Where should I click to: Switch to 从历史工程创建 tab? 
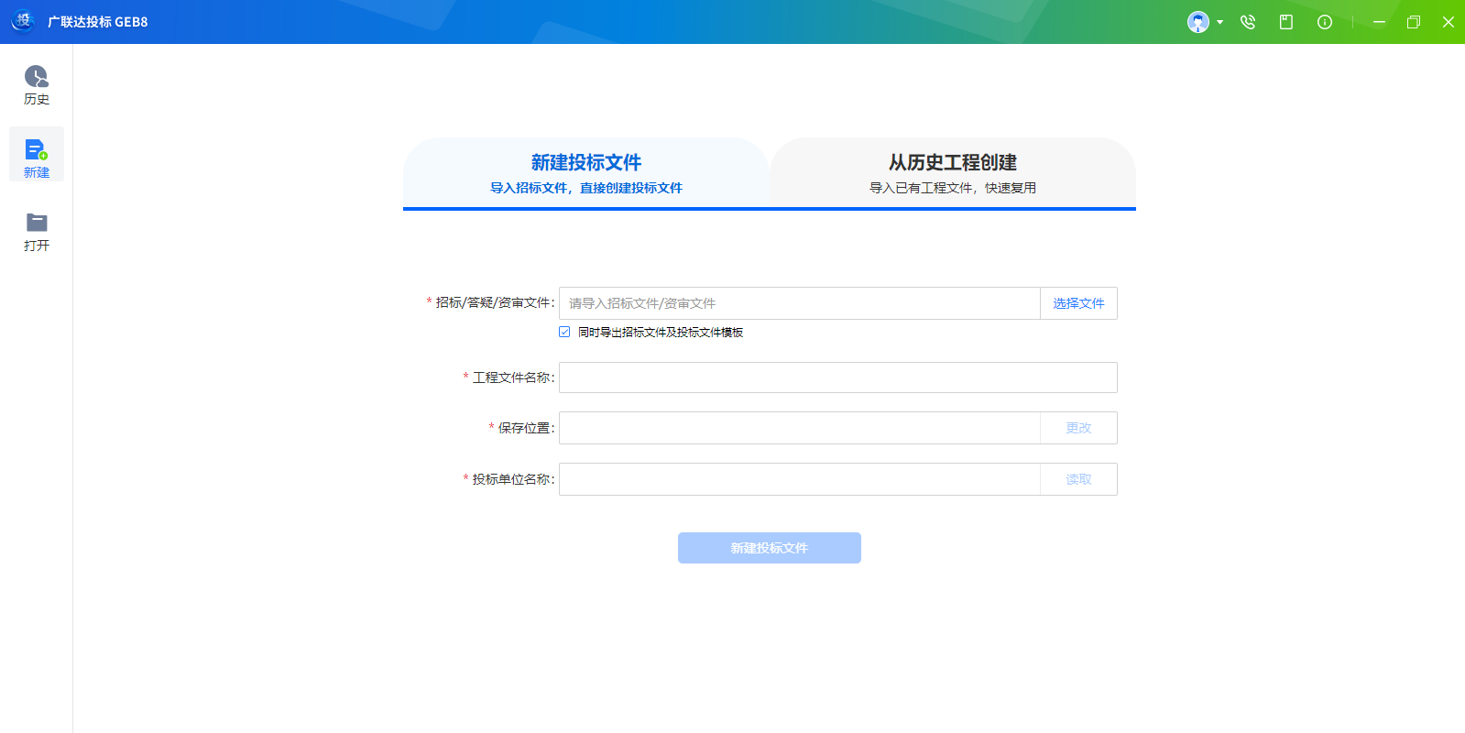tap(953, 173)
